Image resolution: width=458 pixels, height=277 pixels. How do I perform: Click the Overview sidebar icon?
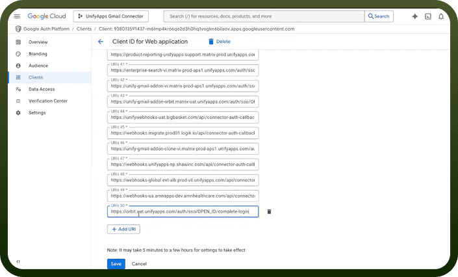tap(18, 42)
